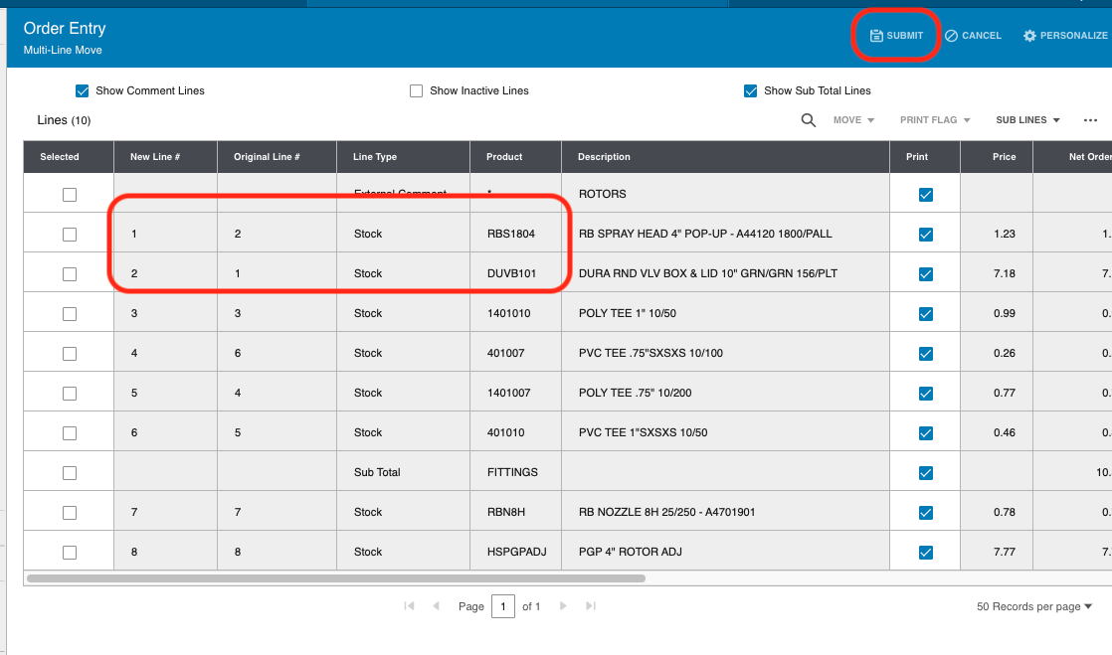Click the FITTINGS sub total cell
Image resolution: width=1112 pixels, height=655 pixels.
pos(513,472)
